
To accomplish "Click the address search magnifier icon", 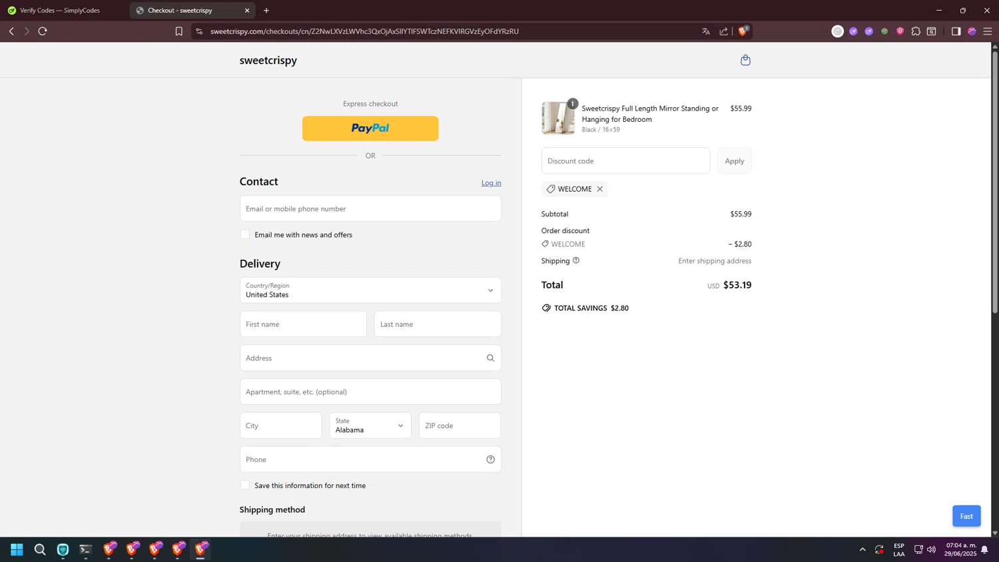I will [x=491, y=358].
